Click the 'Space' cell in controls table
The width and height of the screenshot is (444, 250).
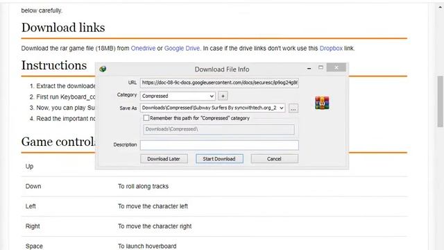pyautogui.click(x=34, y=246)
